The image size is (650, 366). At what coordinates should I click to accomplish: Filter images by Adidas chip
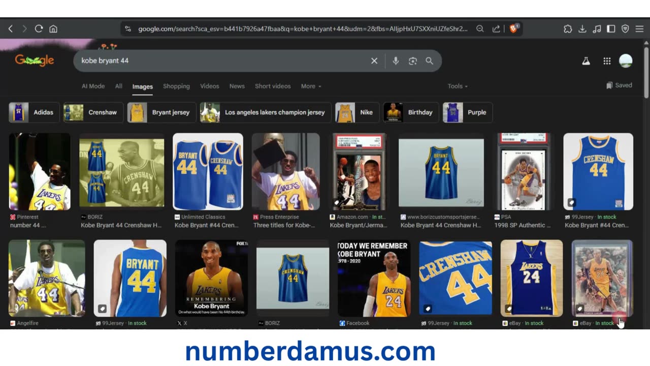34,112
